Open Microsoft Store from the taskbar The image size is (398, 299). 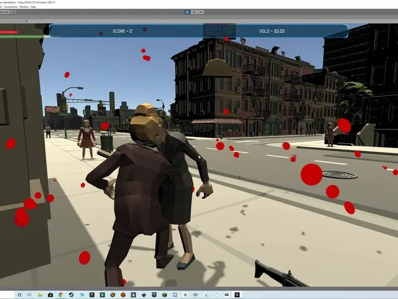(50, 295)
